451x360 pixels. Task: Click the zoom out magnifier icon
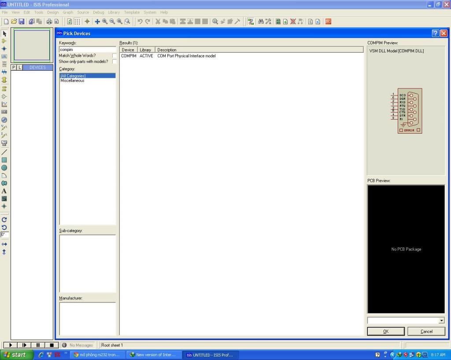[x=112, y=22]
